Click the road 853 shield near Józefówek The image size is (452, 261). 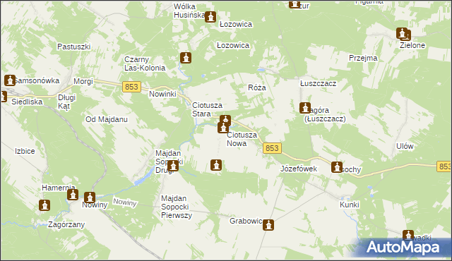272,148
